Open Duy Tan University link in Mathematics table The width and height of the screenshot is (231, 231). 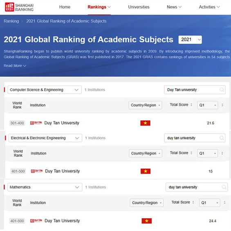point(62,221)
